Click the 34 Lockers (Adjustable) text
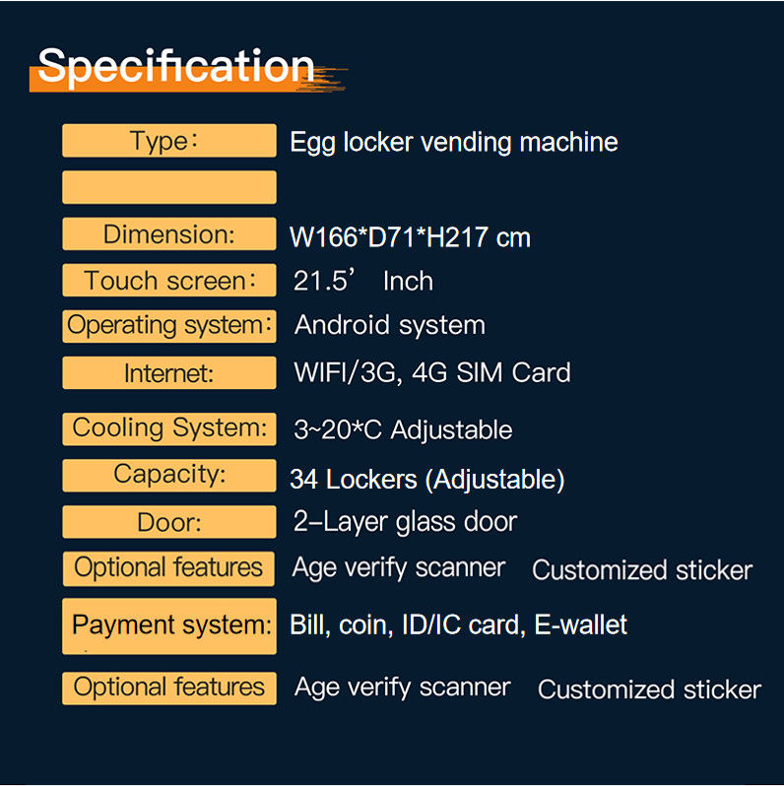Screen dimensions: 784x786 pos(426,480)
